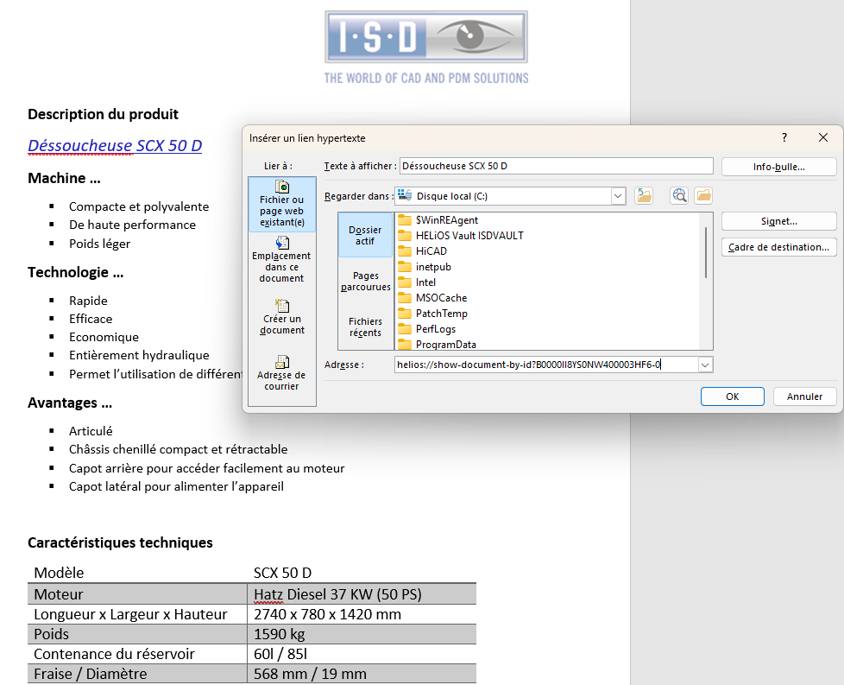844x685 pixels.
Task: Confirm the hyperlink with OK
Action: pyautogui.click(x=732, y=396)
